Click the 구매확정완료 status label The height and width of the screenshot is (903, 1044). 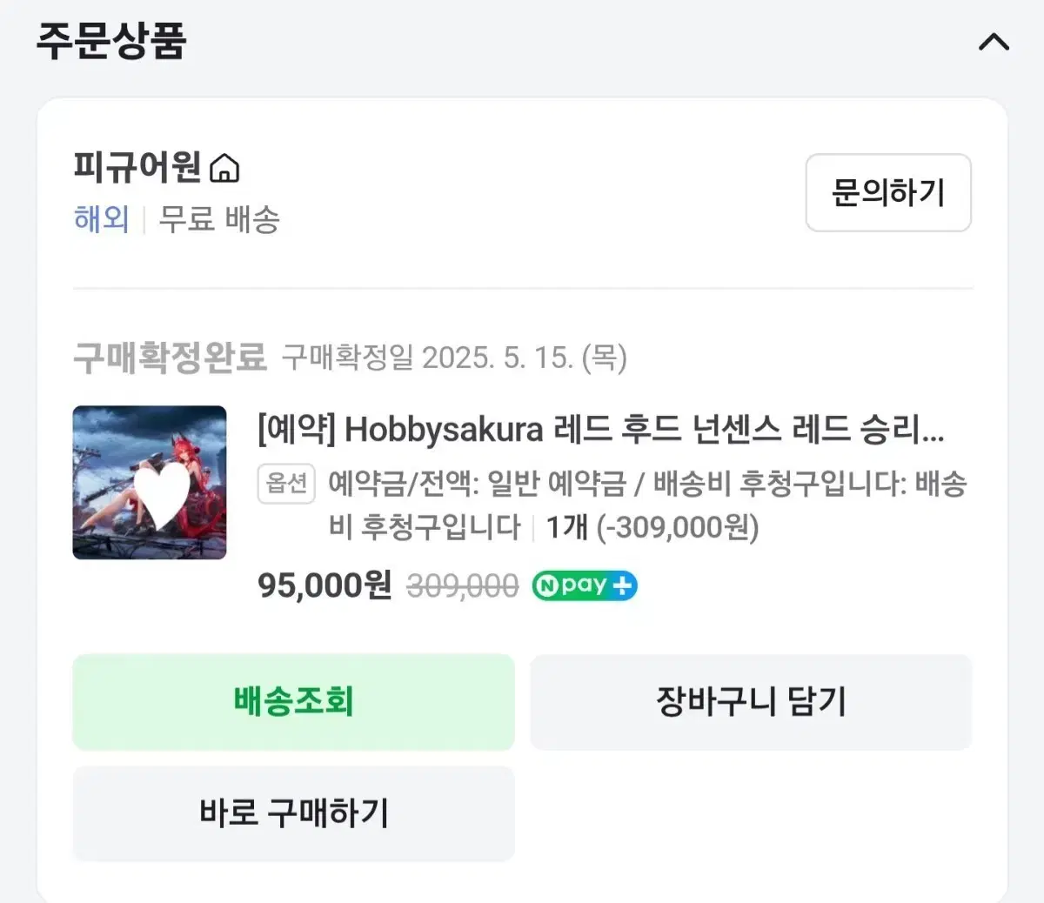pyautogui.click(x=171, y=357)
